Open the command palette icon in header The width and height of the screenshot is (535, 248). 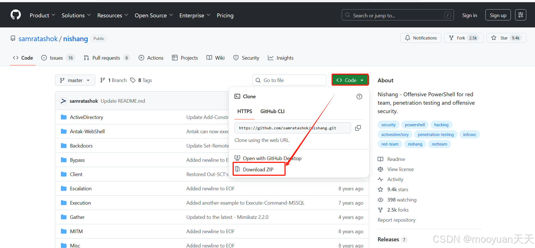pos(521,15)
